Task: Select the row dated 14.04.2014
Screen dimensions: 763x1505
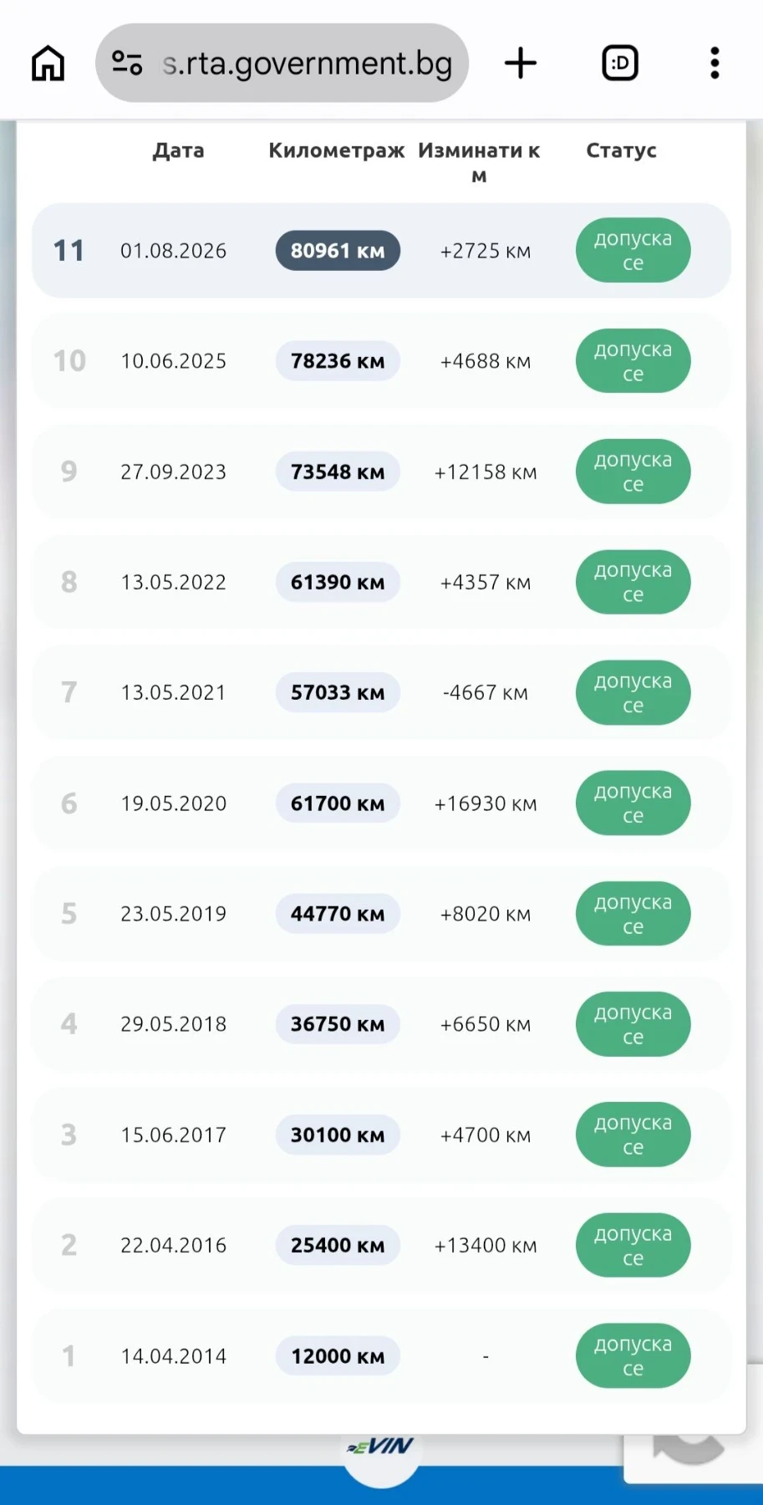Action: coord(381,1356)
